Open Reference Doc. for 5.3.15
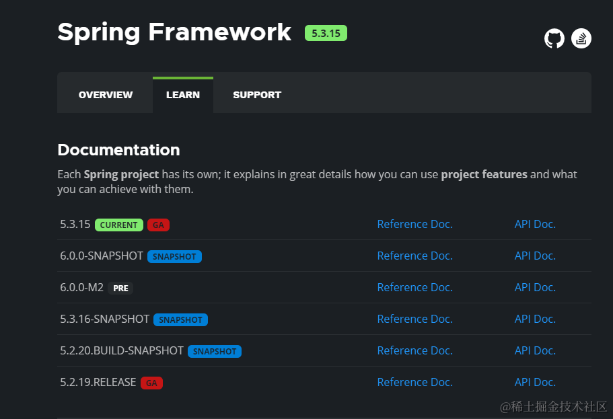 pos(414,224)
